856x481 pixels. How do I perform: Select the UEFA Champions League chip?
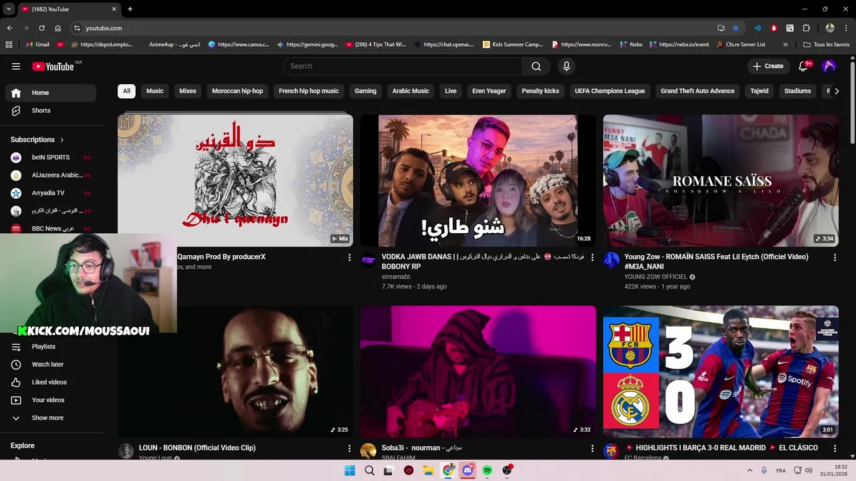click(x=610, y=91)
